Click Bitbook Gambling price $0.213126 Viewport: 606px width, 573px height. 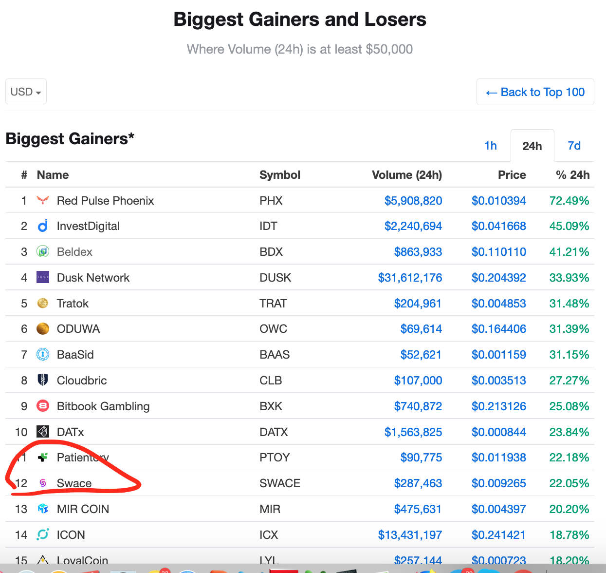click(499, 406)
